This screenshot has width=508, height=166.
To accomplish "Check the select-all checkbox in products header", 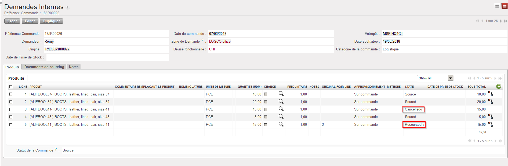I will [11, 87].
